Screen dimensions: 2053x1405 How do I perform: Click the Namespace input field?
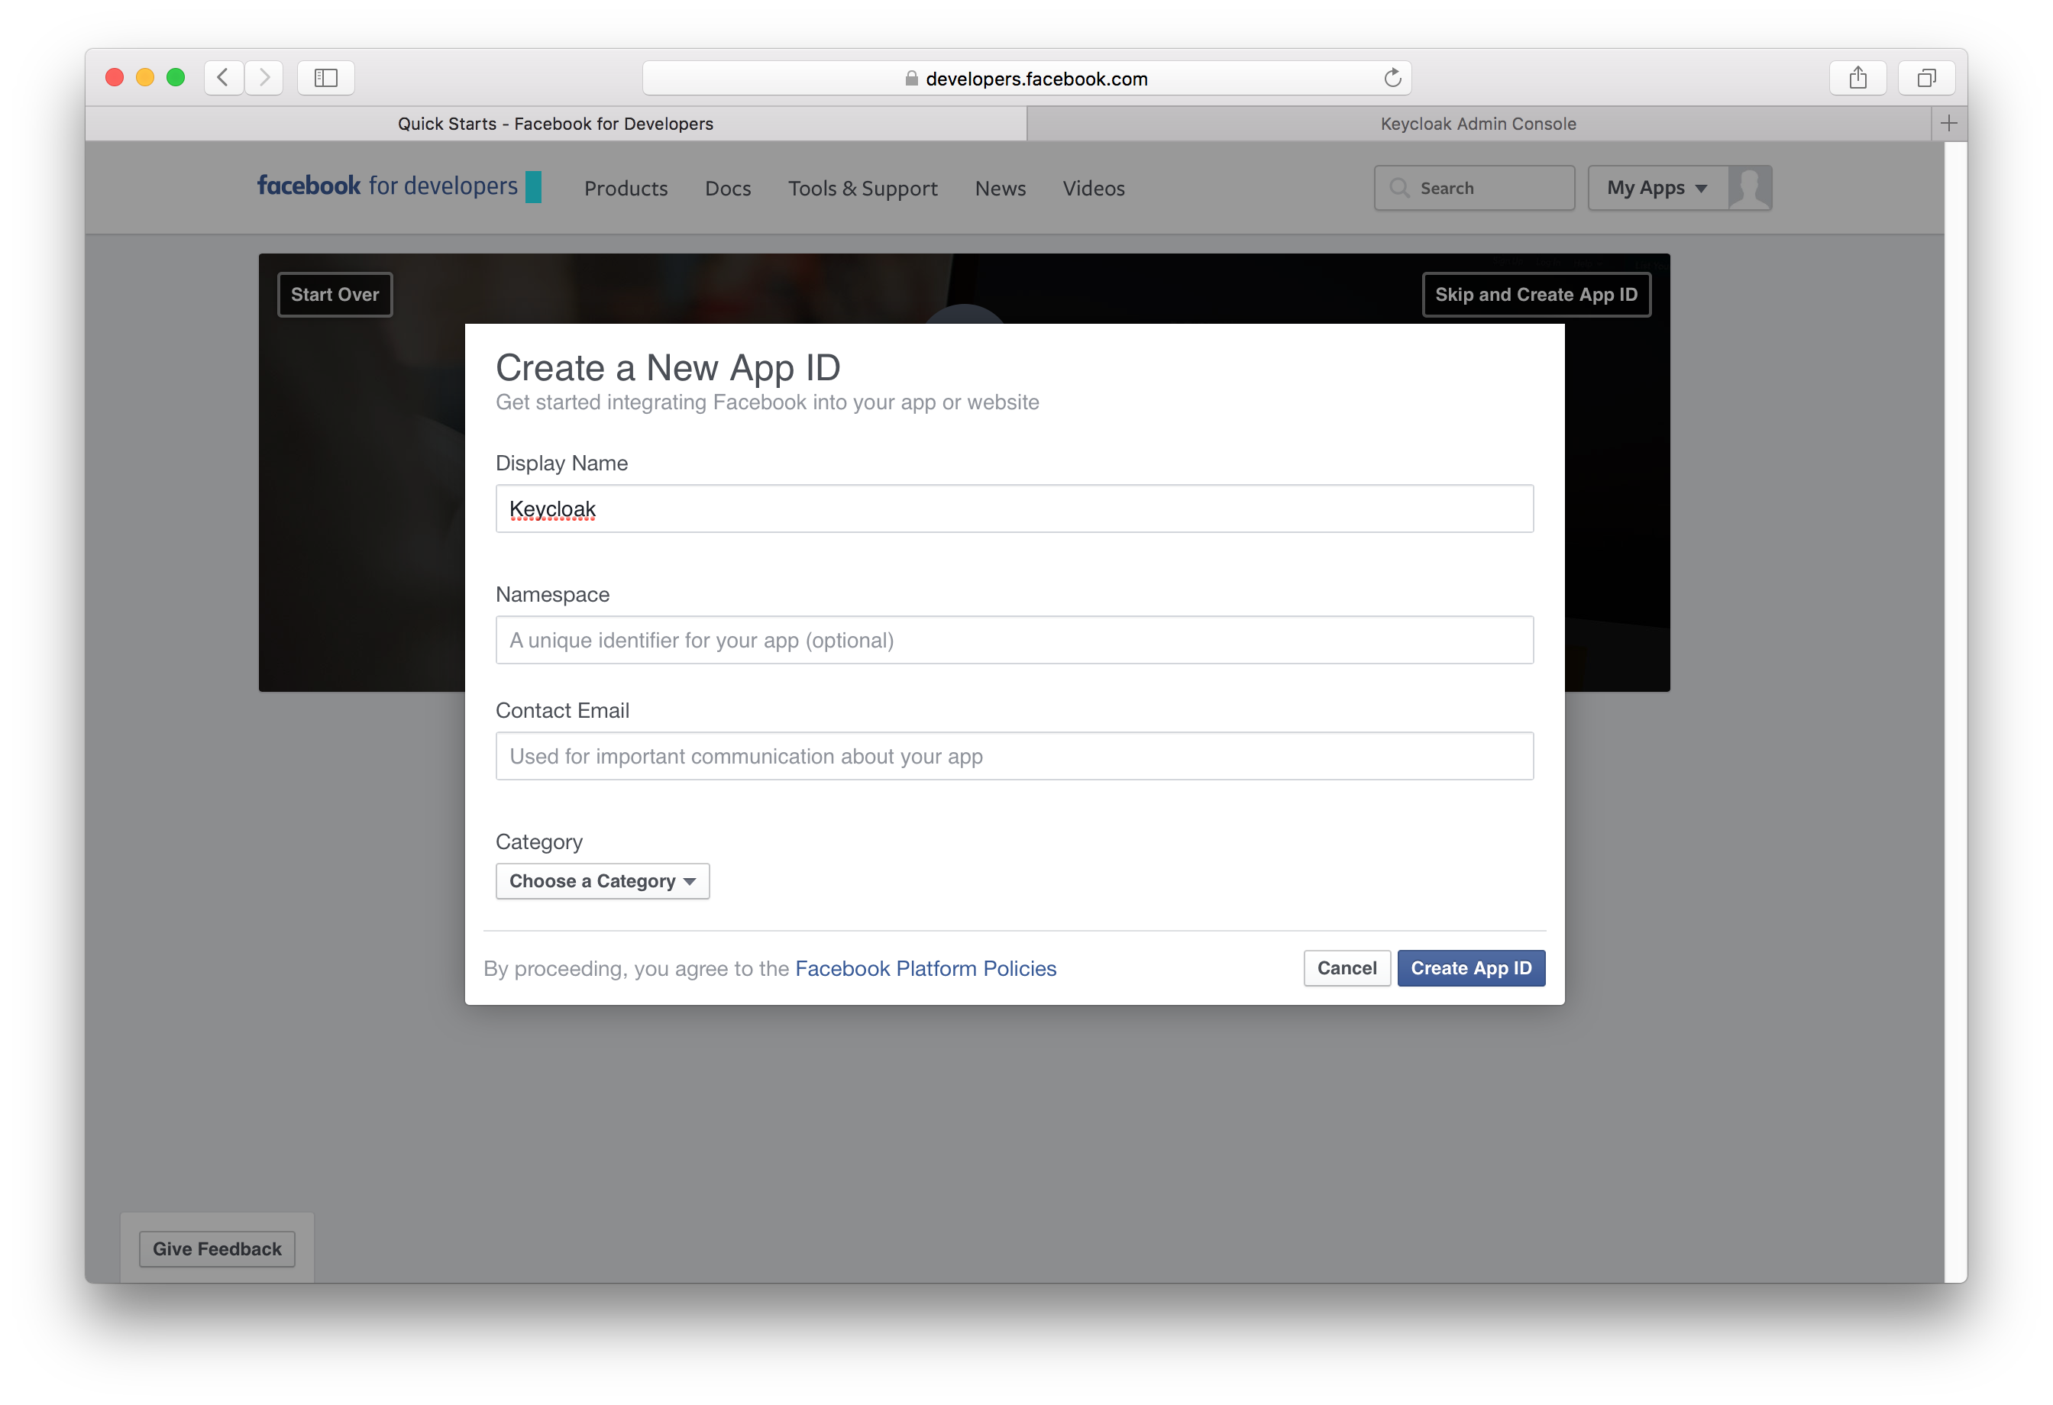pos(1014,640)
